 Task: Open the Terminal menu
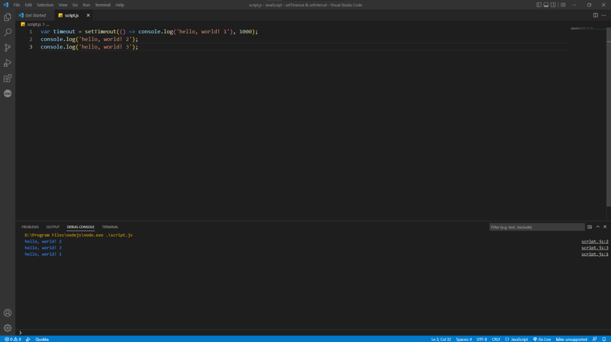click(103, 5)
